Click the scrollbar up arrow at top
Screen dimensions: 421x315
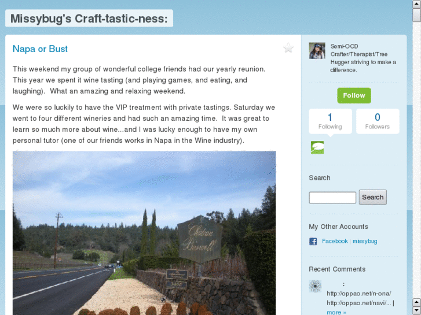(x=416, y=3)
